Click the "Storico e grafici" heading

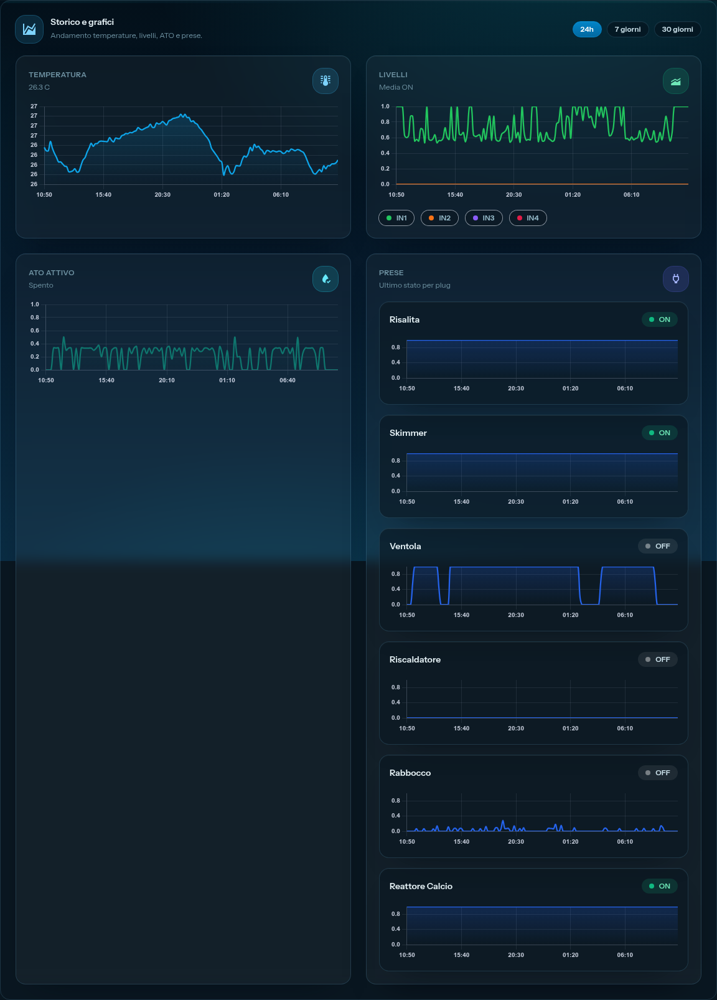[82, 22]
